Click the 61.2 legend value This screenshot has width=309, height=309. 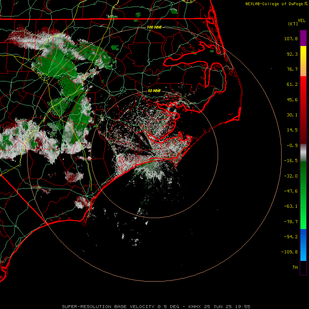pyautogui.click(x=292, y=84)
